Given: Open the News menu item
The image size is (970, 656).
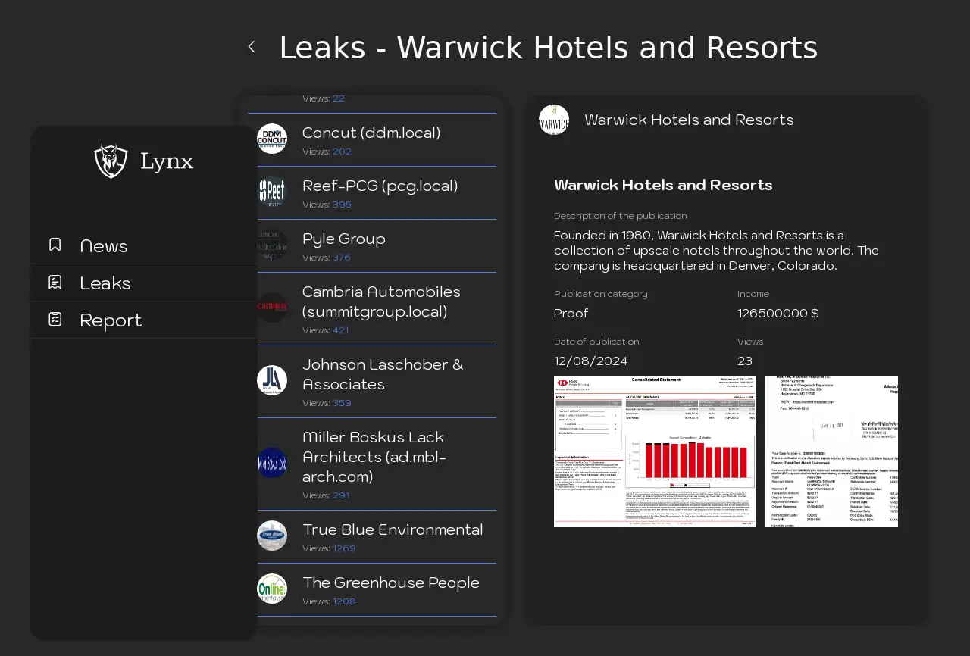Looking at the screenshot, I should coord(104,246).
